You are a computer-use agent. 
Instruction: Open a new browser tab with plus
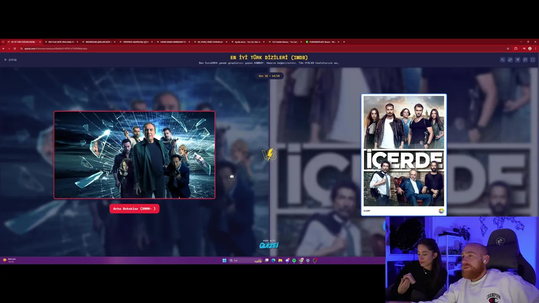(x=344, y=42)
